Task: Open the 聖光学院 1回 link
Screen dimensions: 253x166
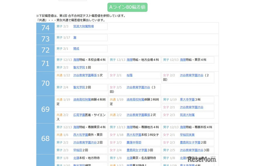Action: [79, 68]
